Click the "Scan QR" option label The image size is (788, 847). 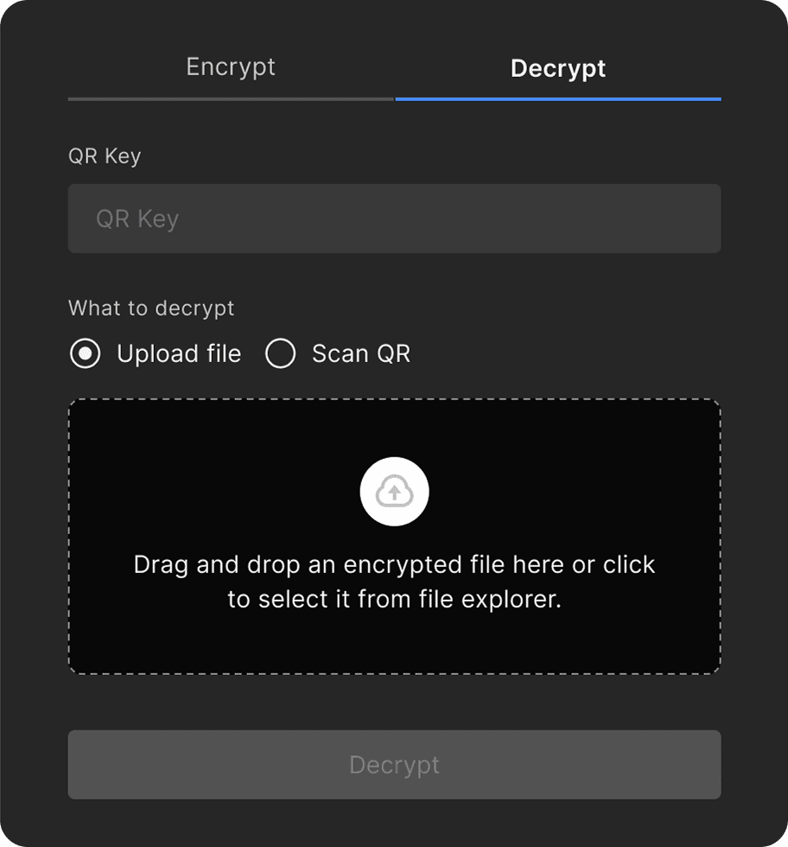pyautogui.click(x=361, y=353)
